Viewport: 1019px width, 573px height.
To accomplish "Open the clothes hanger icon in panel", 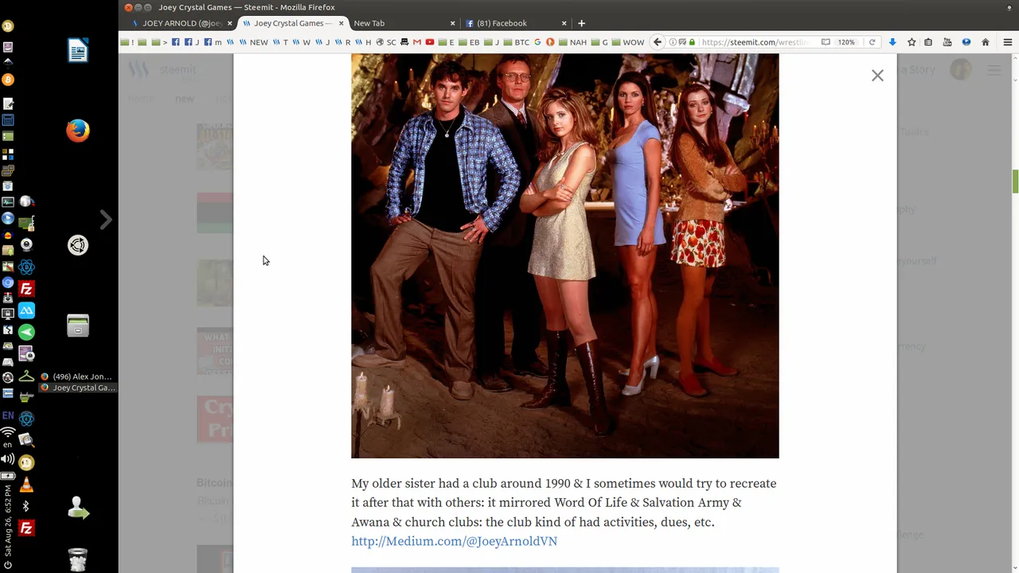I will [26, 376].
